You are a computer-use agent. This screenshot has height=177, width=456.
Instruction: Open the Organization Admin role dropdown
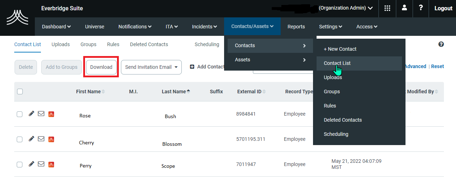pos(346,8)
